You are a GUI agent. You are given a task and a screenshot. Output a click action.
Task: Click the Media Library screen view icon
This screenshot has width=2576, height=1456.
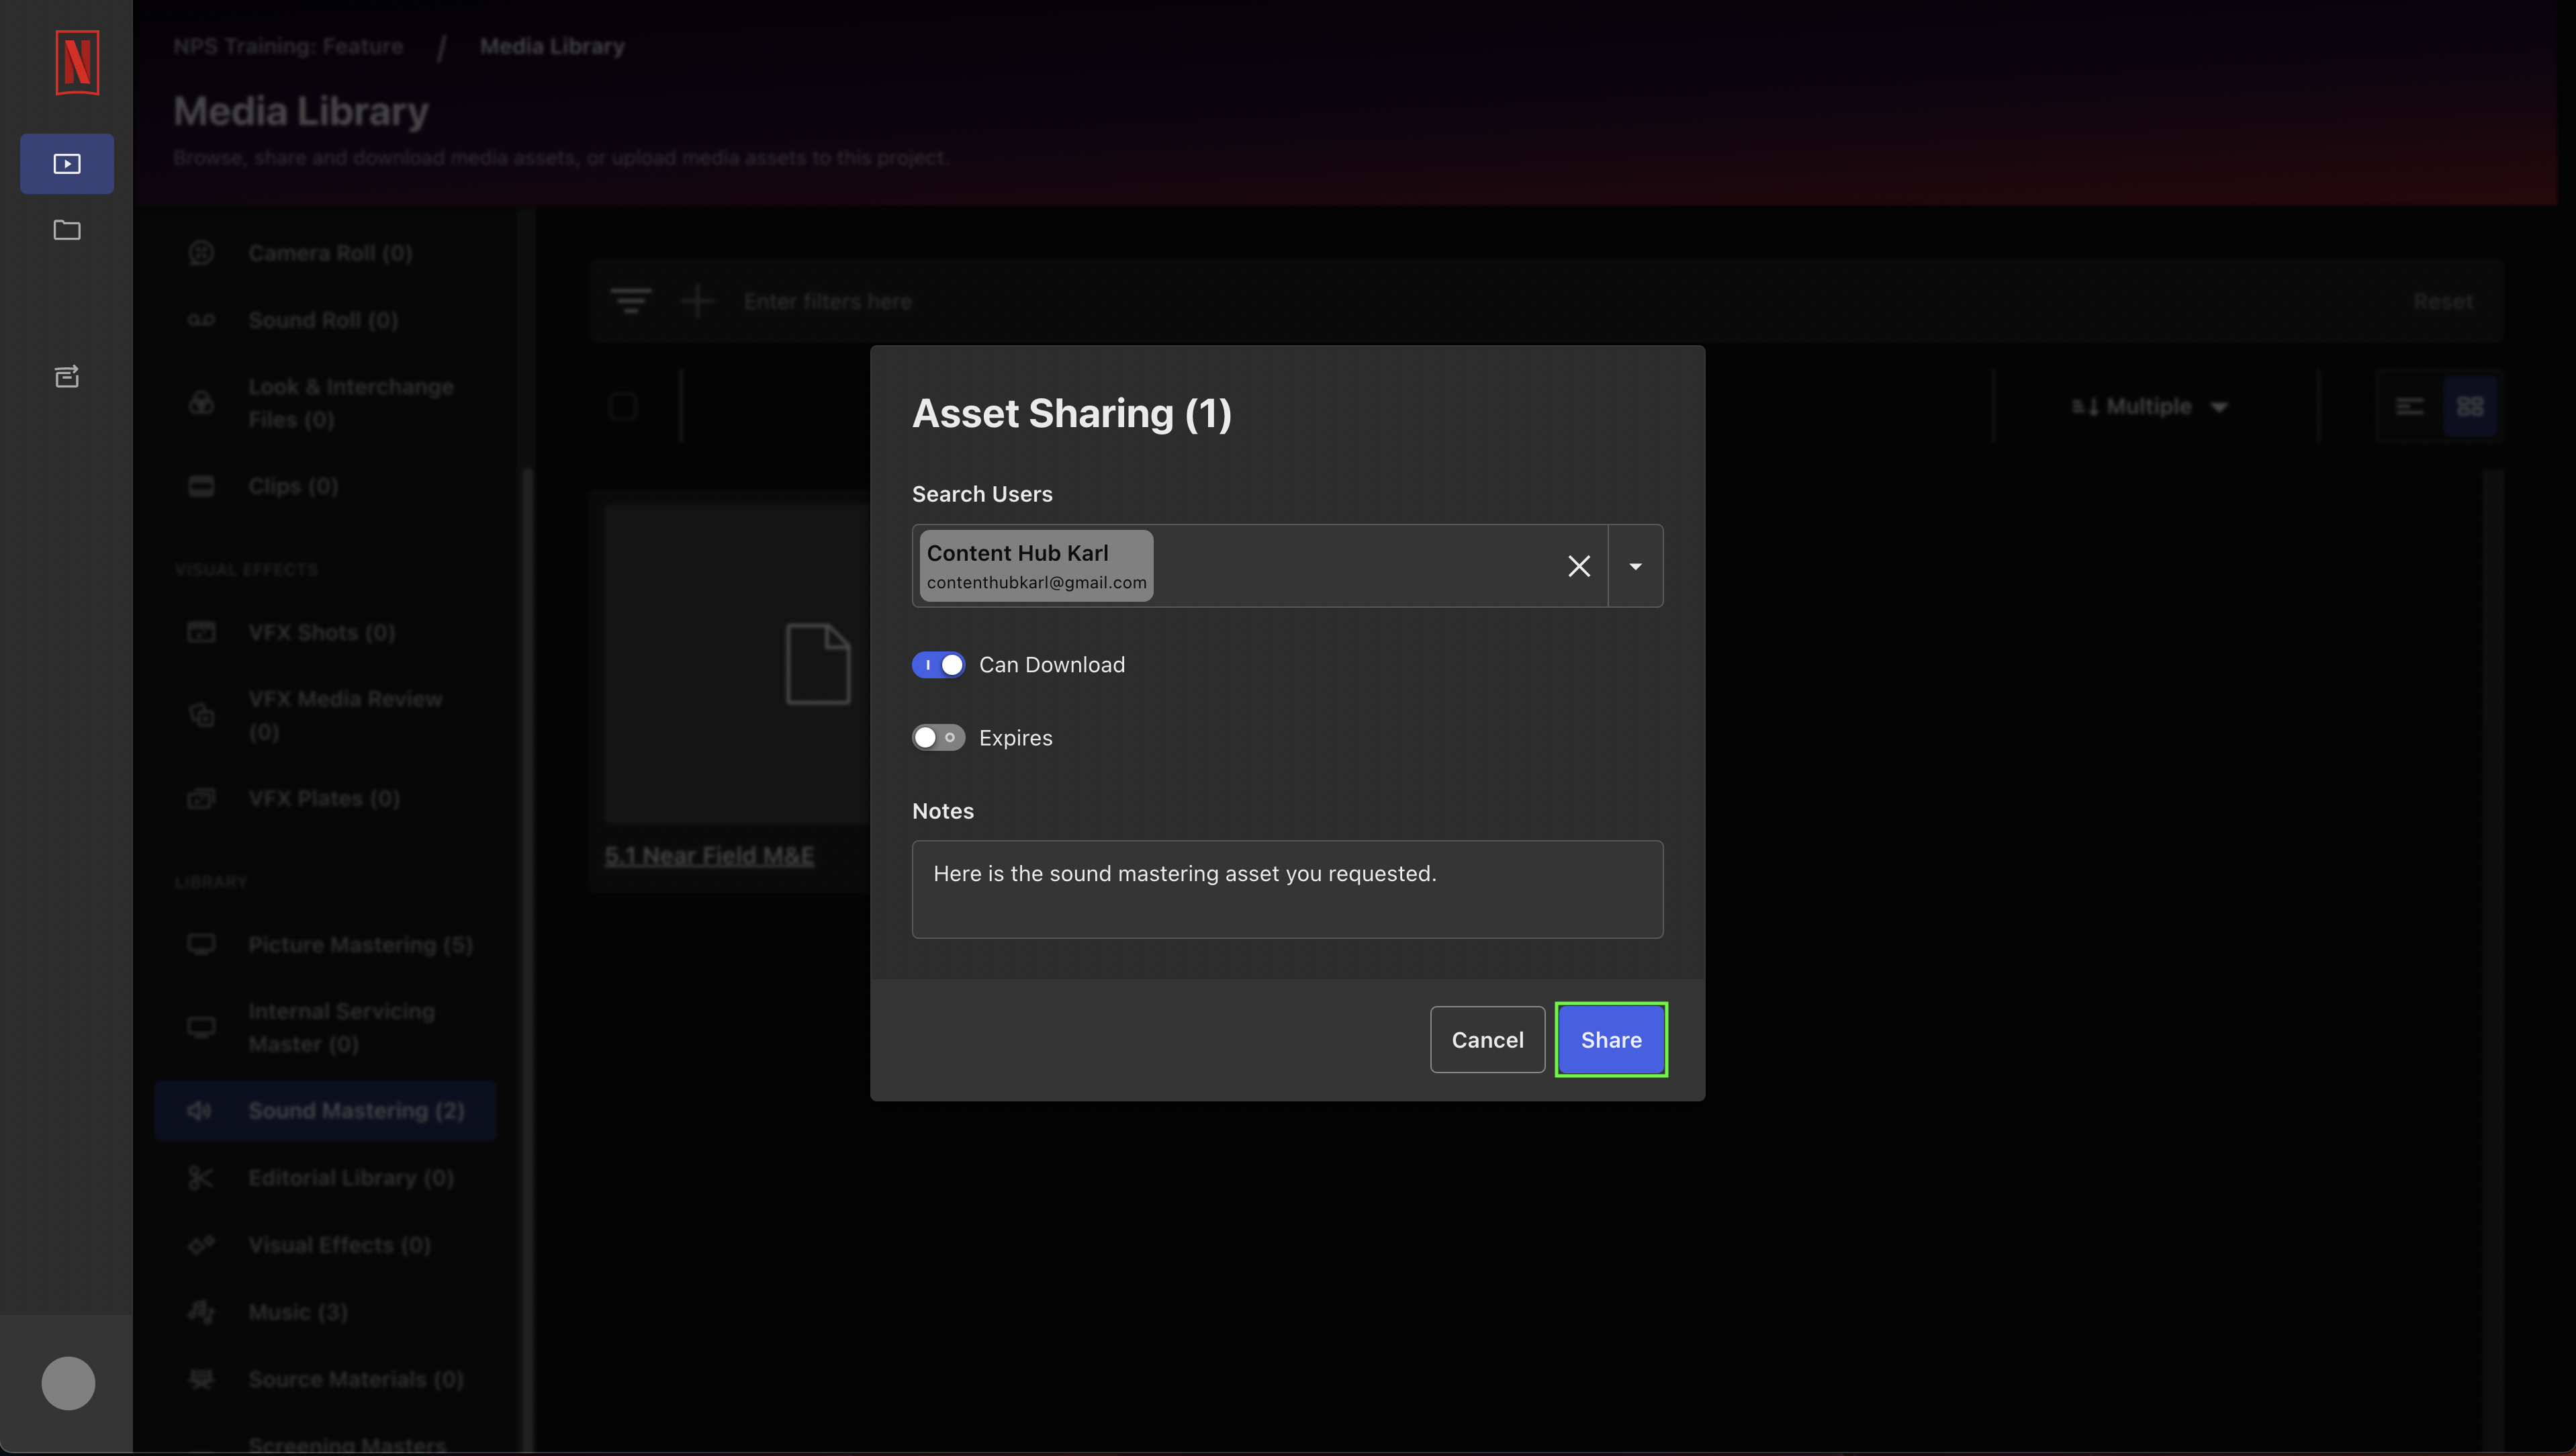[67, 163]
